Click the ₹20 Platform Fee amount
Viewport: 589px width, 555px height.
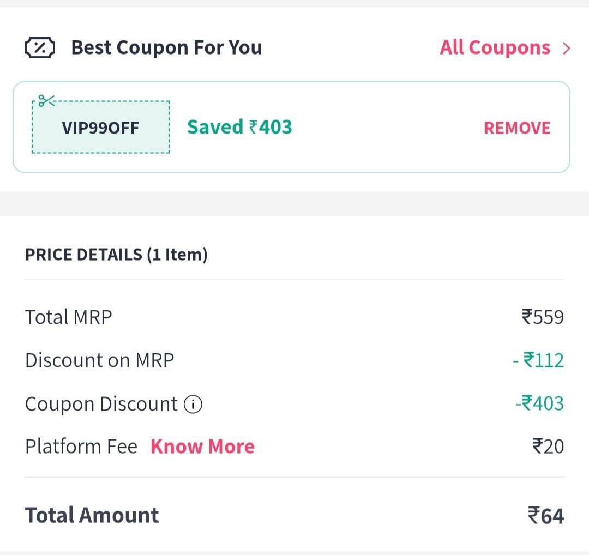pos(548,447)
